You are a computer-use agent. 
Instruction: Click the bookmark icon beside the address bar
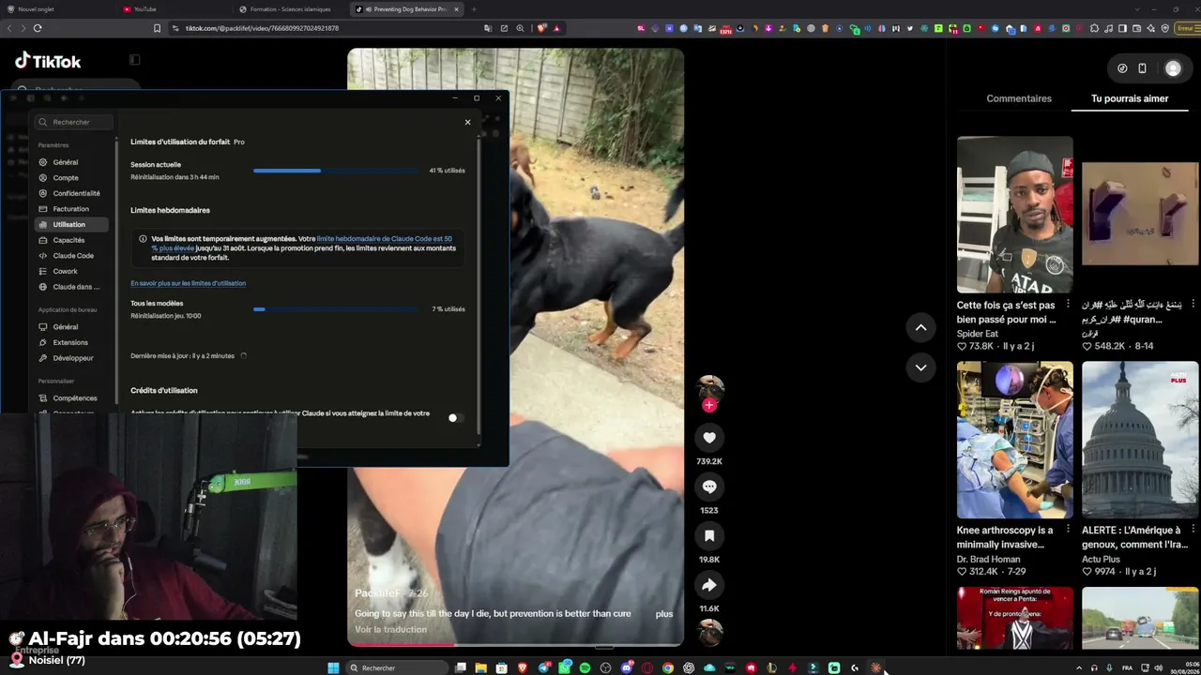pos(158,28)
